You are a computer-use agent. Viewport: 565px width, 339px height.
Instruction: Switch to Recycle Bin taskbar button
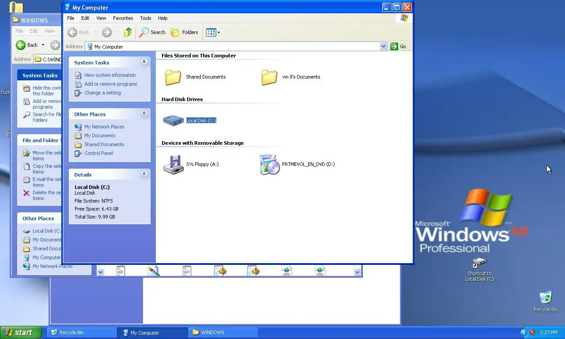(82, 332)
